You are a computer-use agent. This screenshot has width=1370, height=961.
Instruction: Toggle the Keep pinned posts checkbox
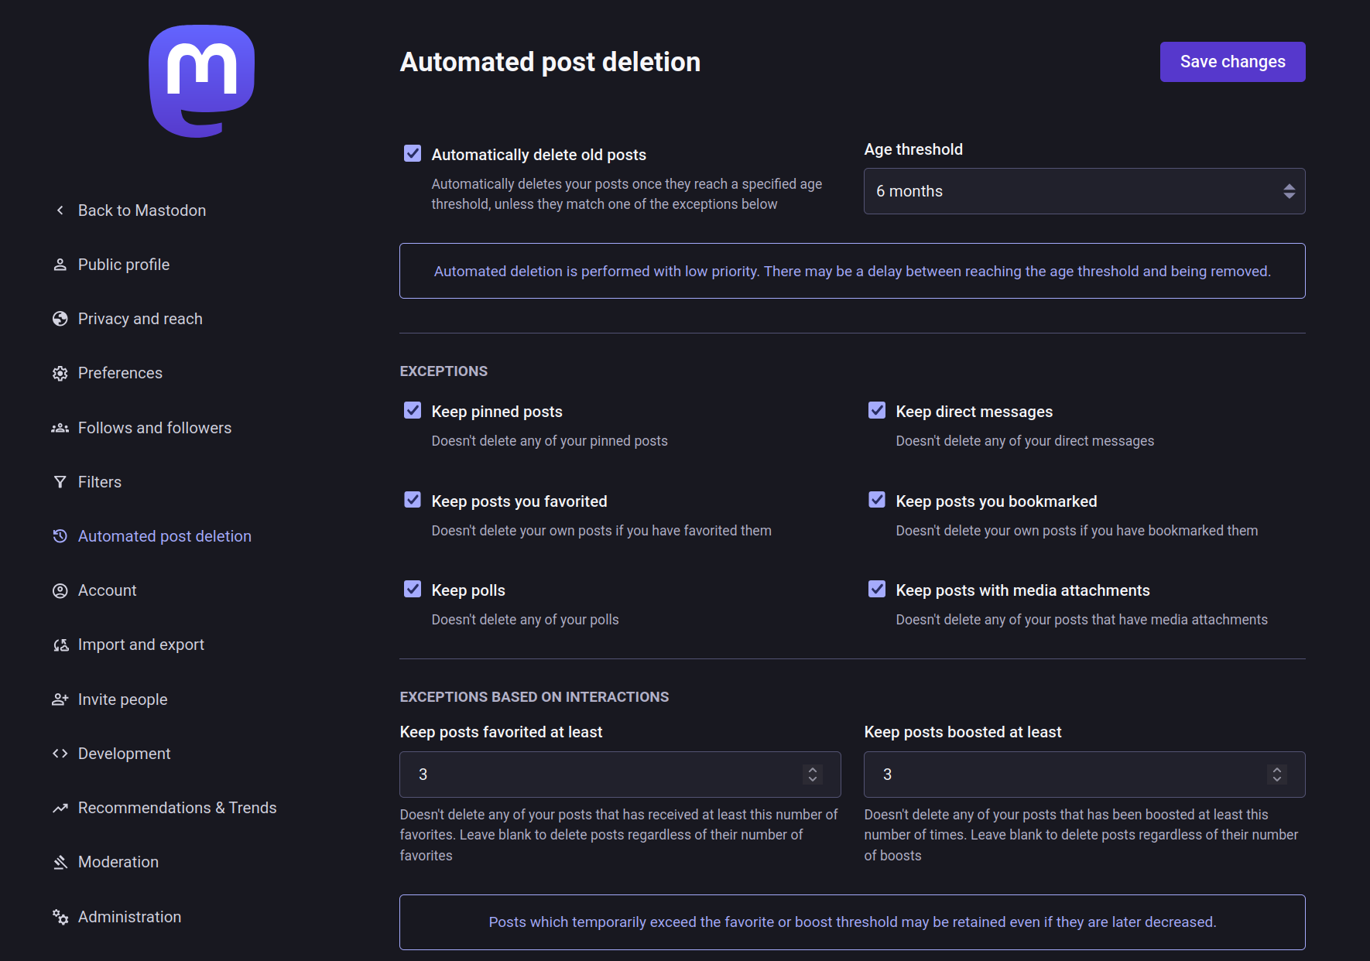[413, 410]
